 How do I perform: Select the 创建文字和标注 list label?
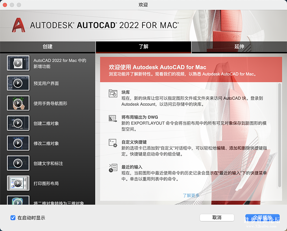48,163
